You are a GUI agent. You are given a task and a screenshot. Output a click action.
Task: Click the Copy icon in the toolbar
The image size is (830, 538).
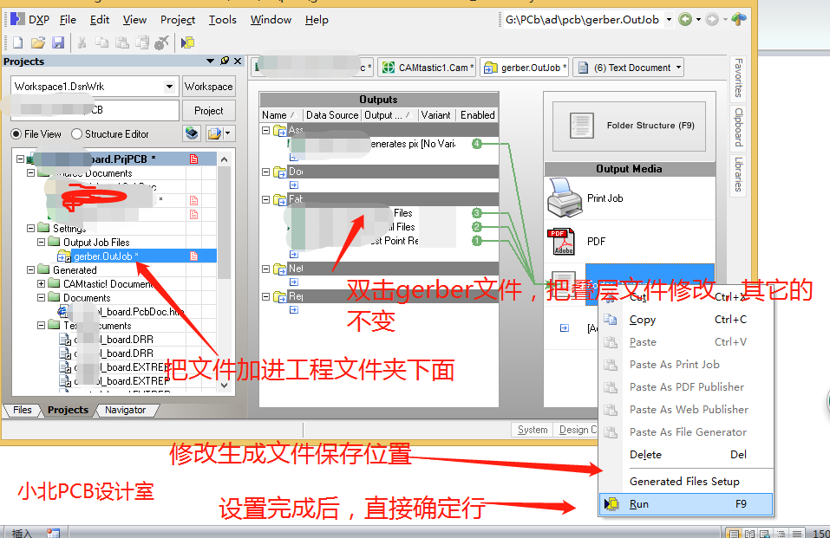[101, 42]
